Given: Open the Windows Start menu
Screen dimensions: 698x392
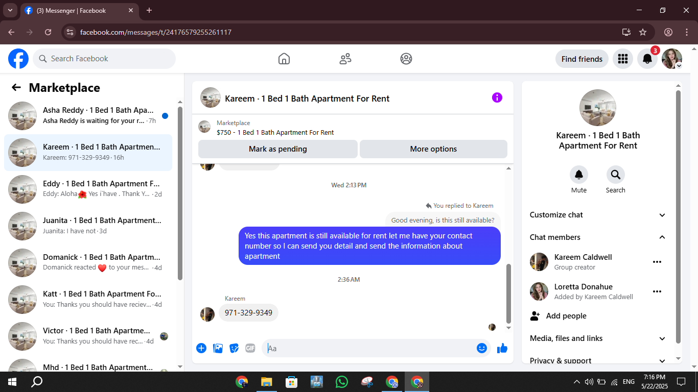Looking at the screenshot, I should pyautogui.click(x=12, y=382).
